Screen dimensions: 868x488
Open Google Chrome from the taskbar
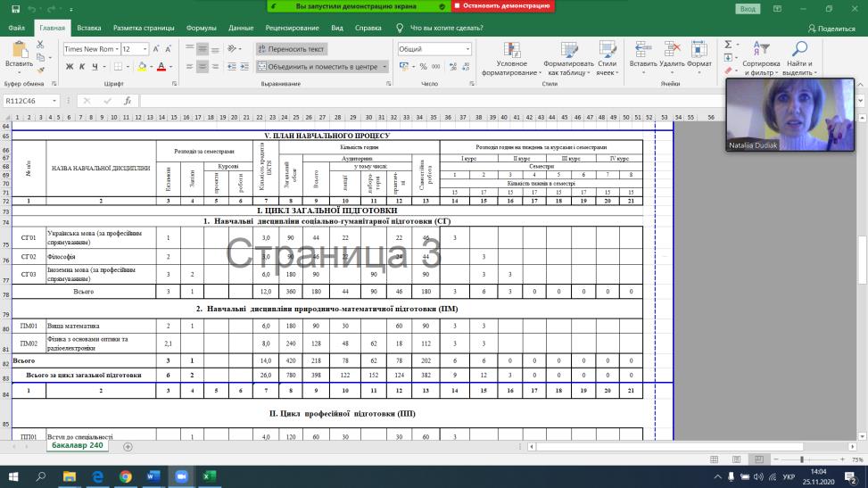(x=125, y=476)
